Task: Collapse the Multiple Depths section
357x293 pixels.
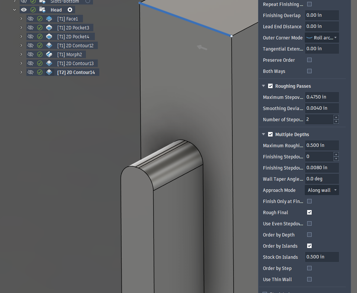Action: (263, 134)
